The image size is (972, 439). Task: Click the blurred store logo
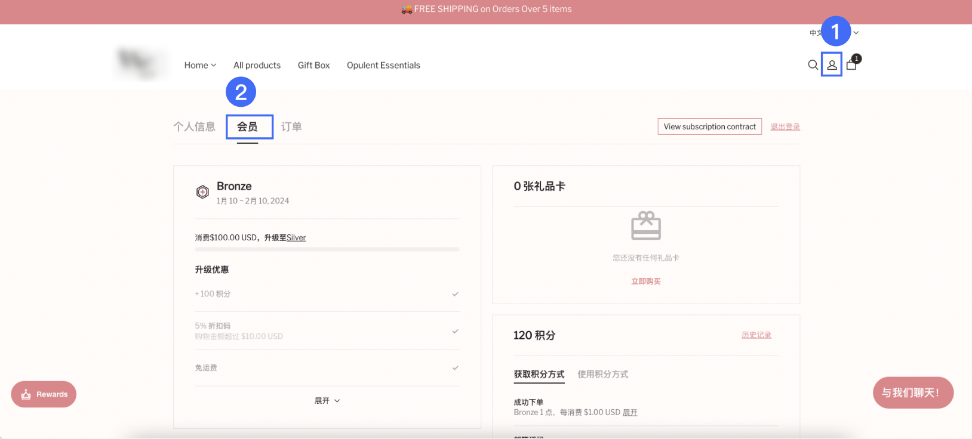pyautogui.click(x=140, y=63)
